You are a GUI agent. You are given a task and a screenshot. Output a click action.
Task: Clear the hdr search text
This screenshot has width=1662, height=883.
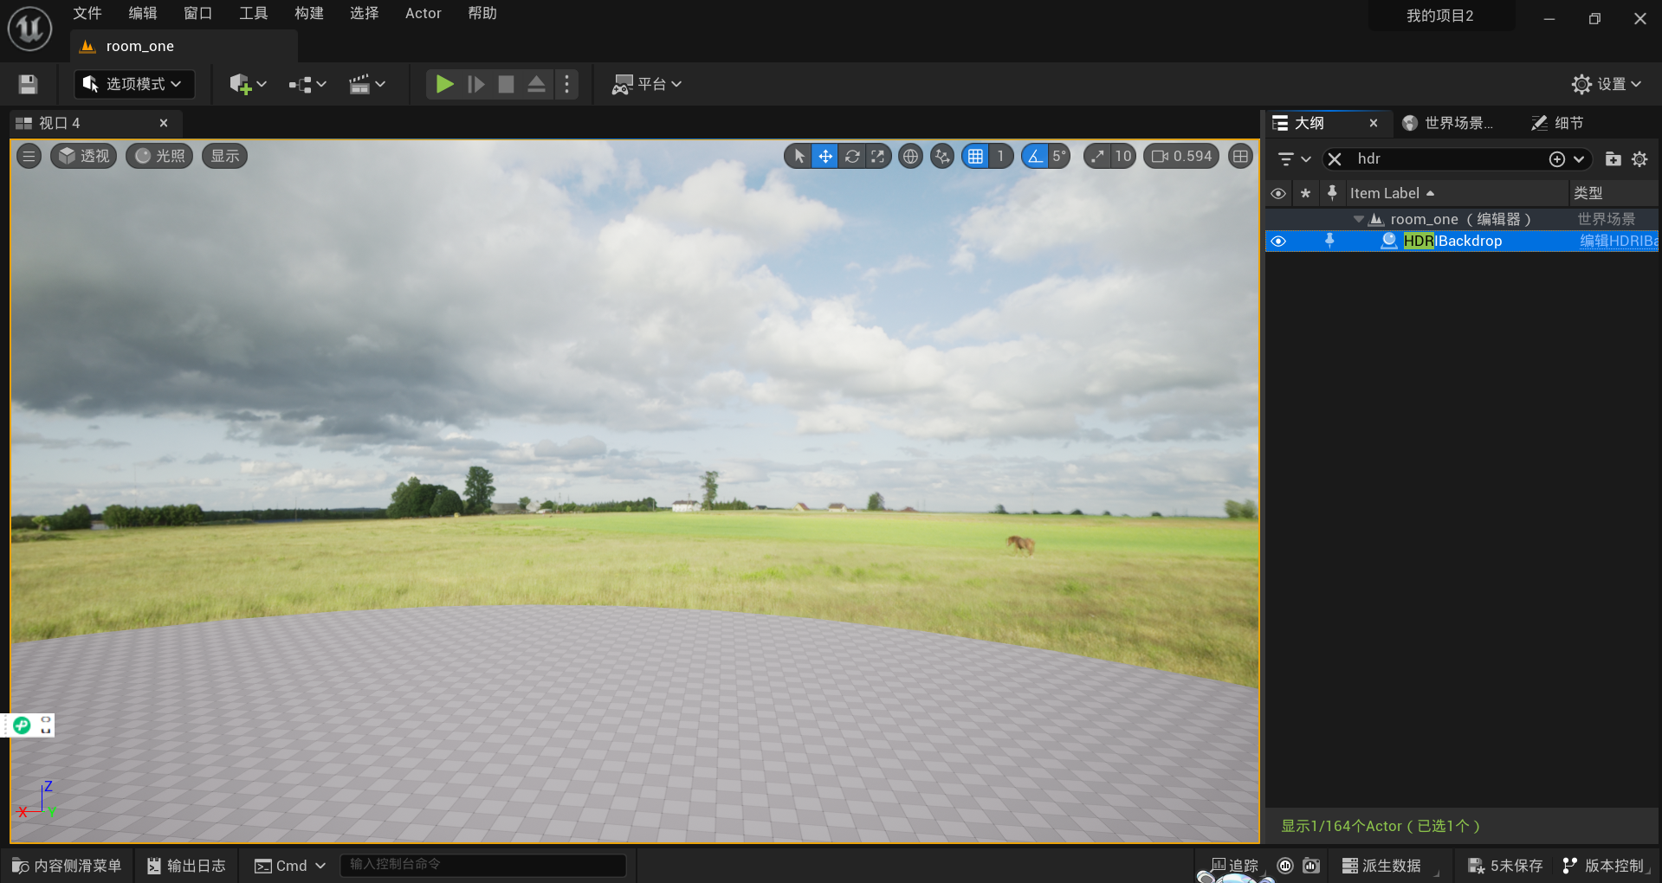click(x=1335, y=158)
